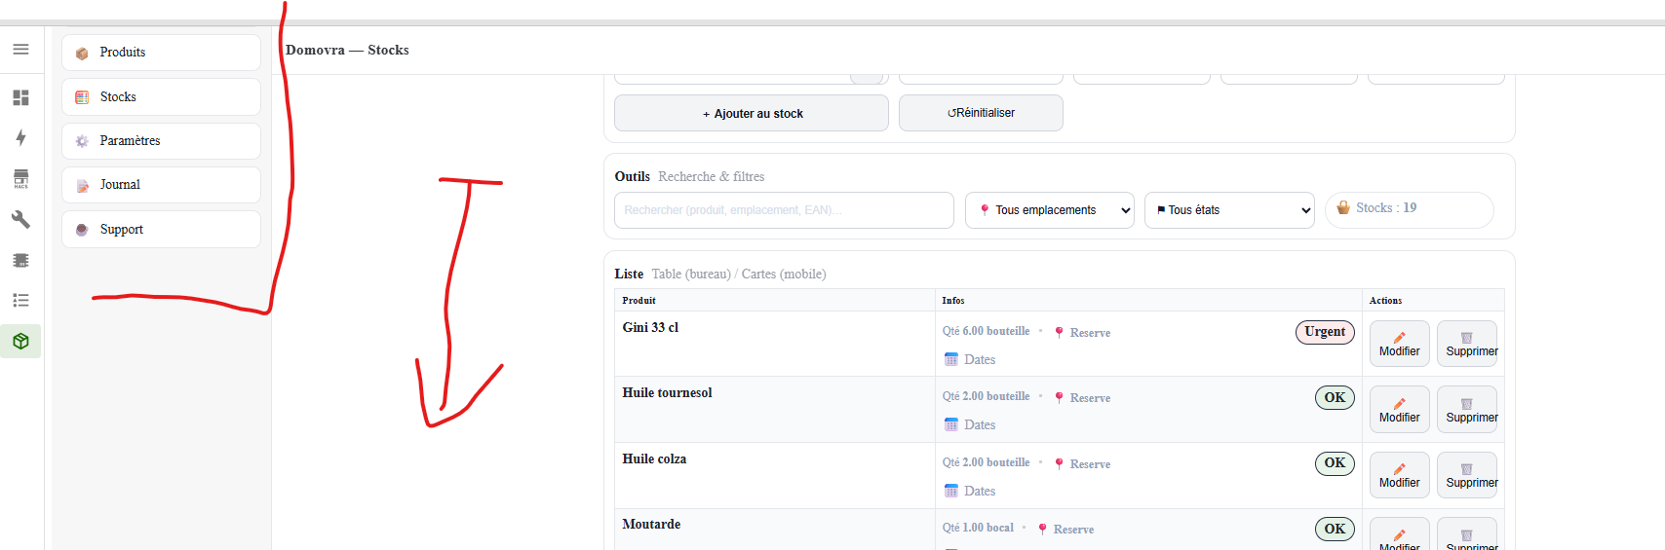Click the Reserve pin icon for Huile colza

[x=1059, y=464]
